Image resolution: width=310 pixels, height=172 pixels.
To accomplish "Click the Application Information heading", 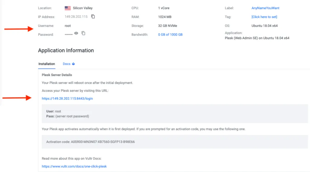I will [x=66, y=50].
